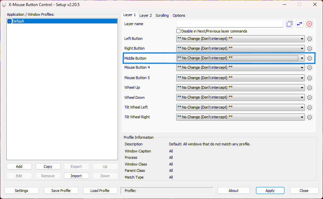
Task: Toggle Disable in Next/Previous layer commands
Action: (178, 31)
